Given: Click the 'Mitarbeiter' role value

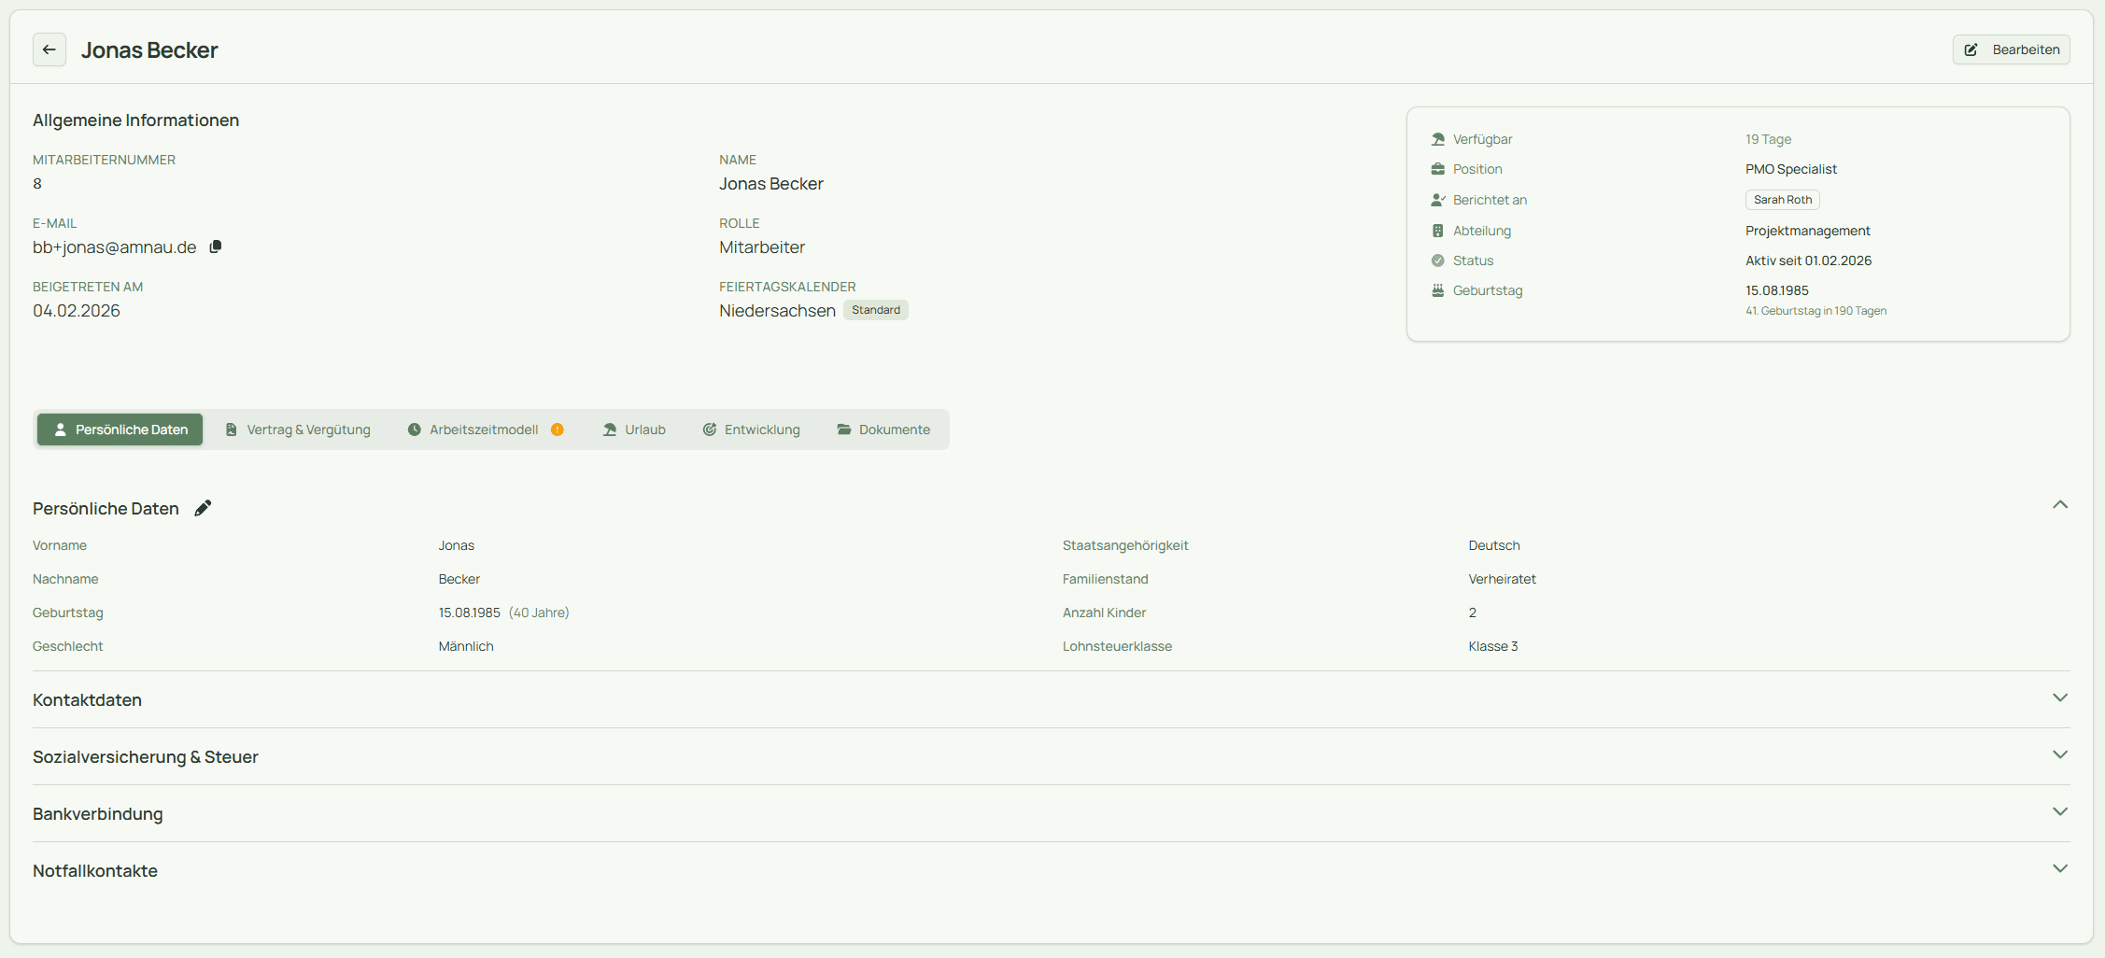Looking at the screenshot, I should [x=762, y=247].
